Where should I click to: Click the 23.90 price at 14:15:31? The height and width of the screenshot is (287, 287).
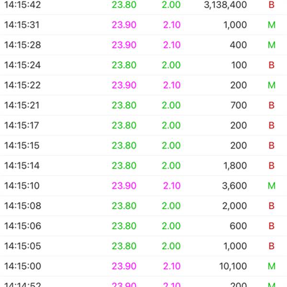coord(124,25)
